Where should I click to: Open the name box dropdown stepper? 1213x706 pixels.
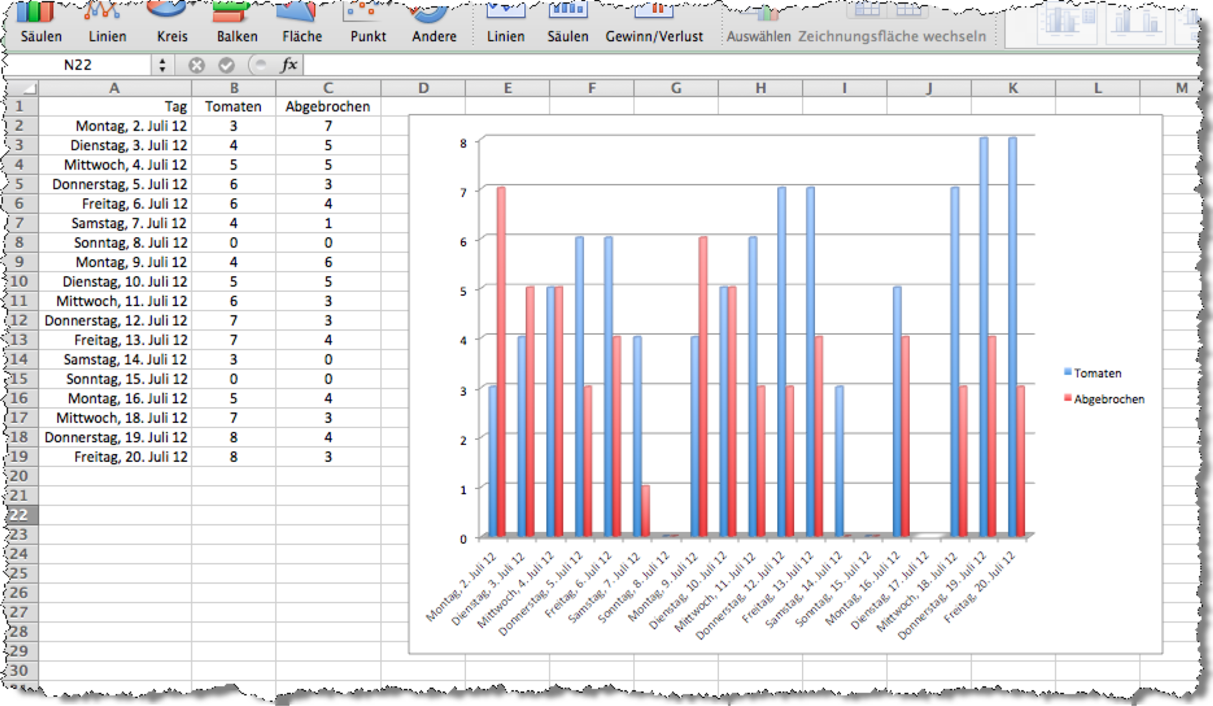(162, 64)
